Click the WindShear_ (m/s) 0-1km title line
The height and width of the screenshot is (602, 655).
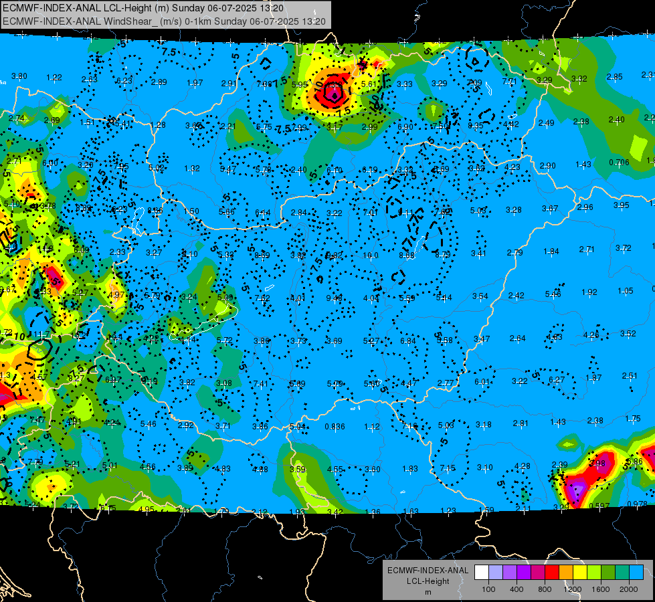164,21
